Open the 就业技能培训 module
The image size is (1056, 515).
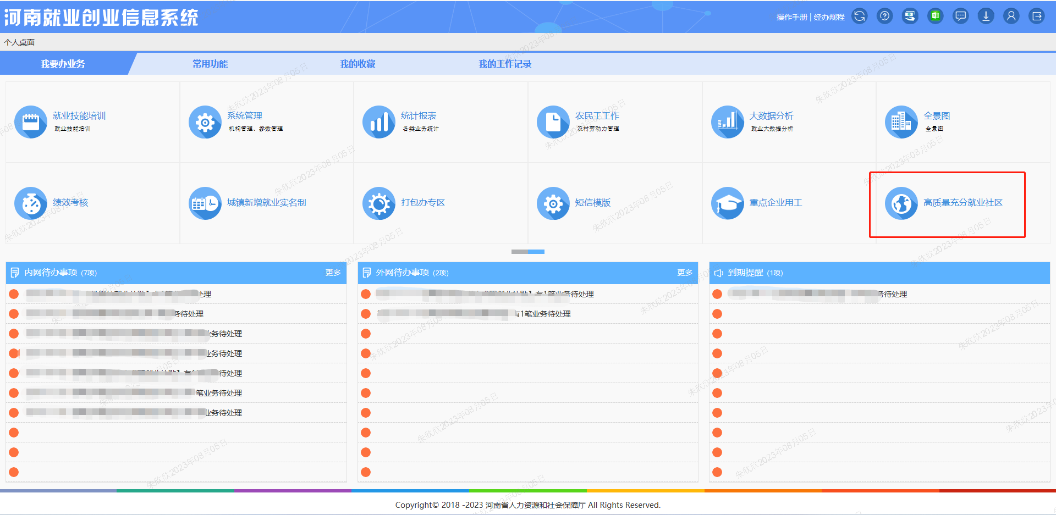click(x=79, y=116)
